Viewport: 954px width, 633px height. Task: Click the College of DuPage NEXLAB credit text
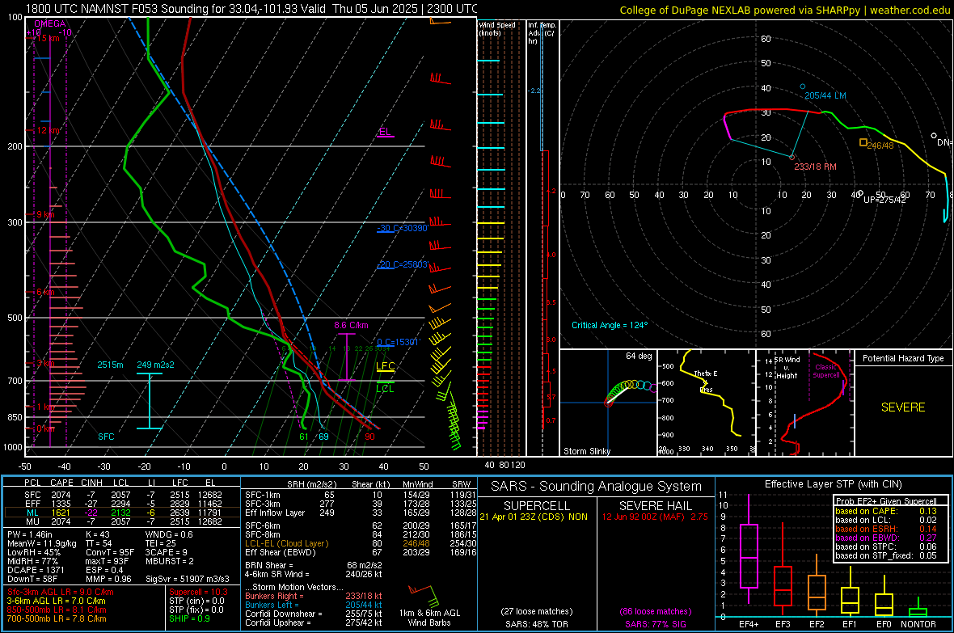click(784, 10)
